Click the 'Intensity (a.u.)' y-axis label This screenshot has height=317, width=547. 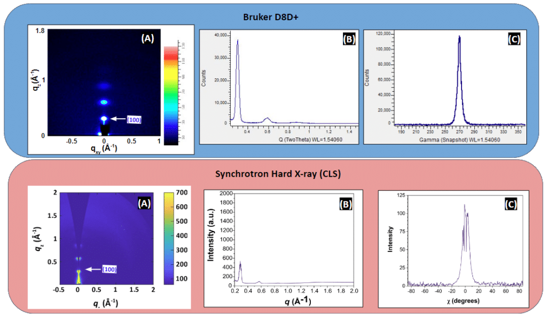210,235
